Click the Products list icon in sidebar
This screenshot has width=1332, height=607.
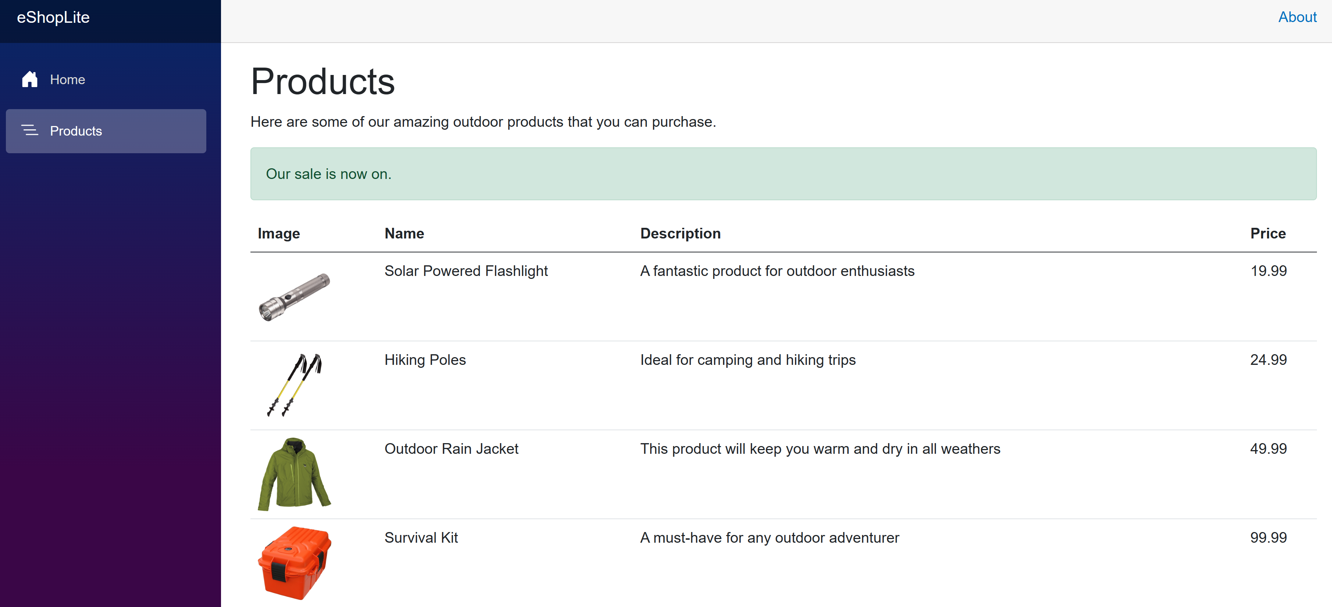(29, 131)
